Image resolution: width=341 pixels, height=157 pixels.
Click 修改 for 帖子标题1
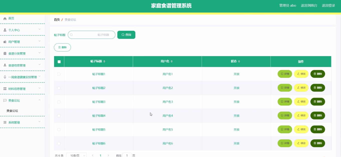coord(301,74)
